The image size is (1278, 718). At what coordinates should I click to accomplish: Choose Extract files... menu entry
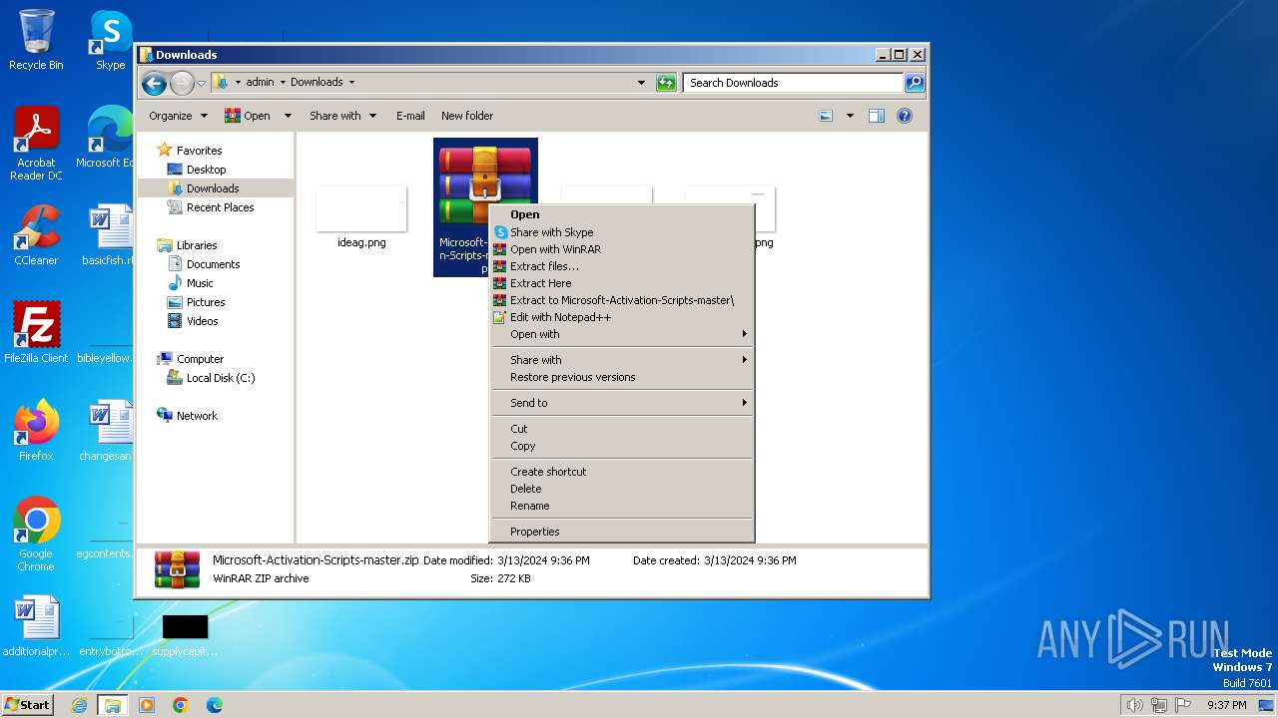(621, 266)
